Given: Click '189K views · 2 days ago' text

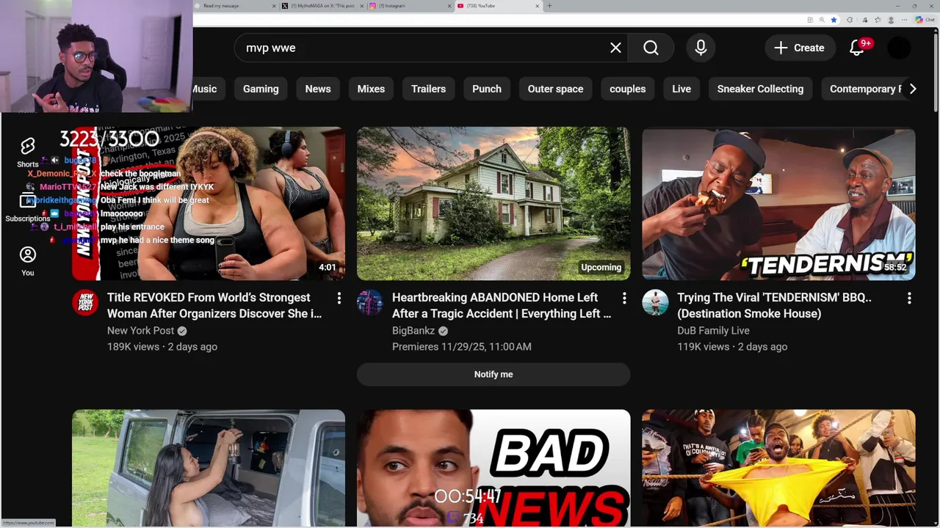Looking at the screenshot, I should pos(162,347).
